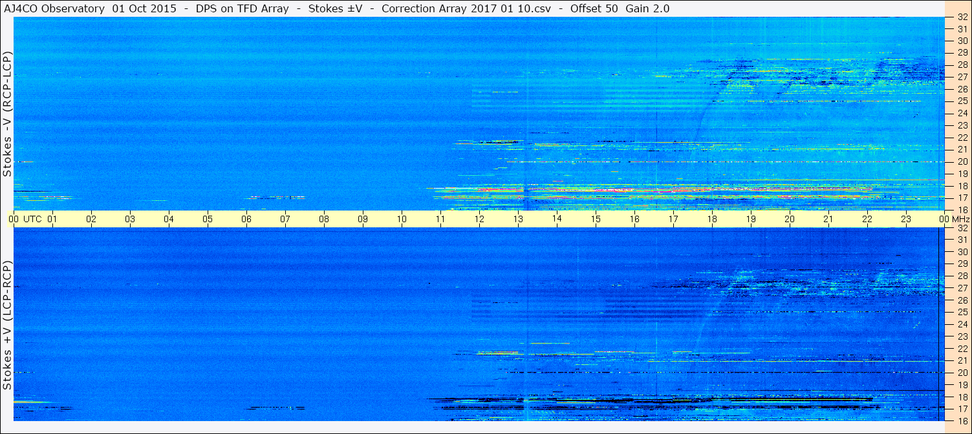
Task: Click the 24 MHz label of Stokes -V panel
Action: 962,114
